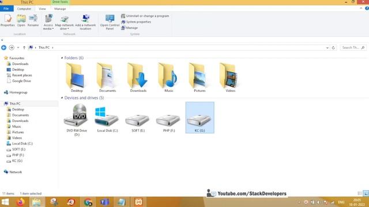This screenshot has height=207, width=369.
Task: Minimize the ribbon with the chevron
Action: point(361,9)
